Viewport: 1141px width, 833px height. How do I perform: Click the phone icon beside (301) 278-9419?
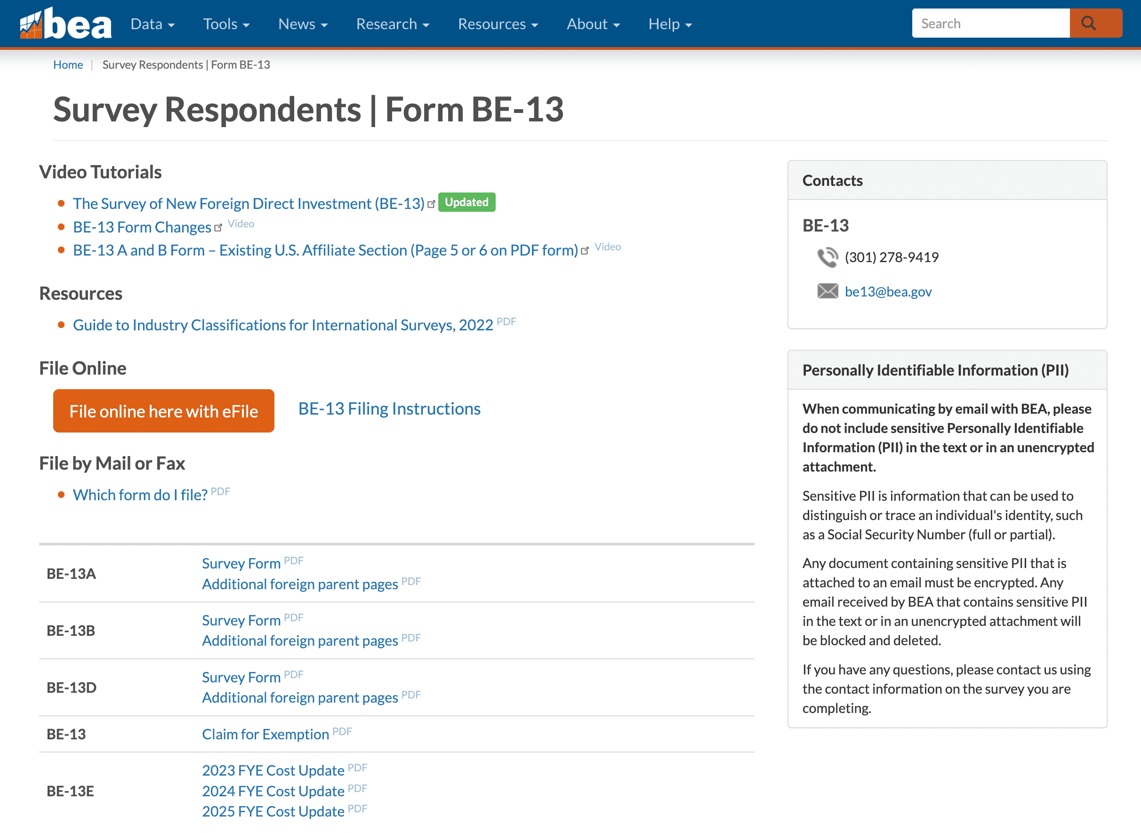[x=828, y=258]
